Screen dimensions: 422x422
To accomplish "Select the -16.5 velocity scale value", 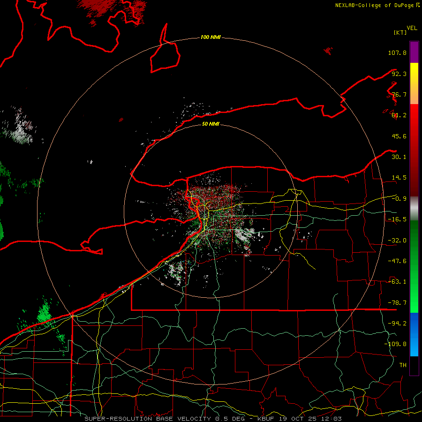I will coord(397,219).
